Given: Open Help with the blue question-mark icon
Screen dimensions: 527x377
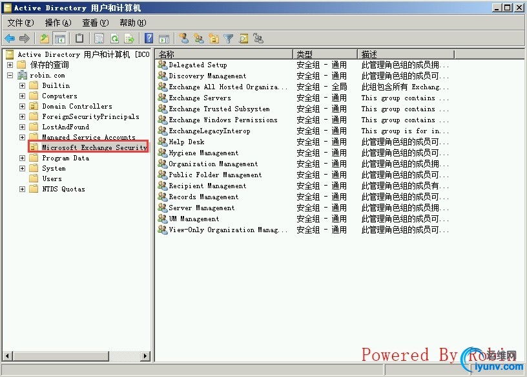Looking at the screenshot, I should 149,38.
